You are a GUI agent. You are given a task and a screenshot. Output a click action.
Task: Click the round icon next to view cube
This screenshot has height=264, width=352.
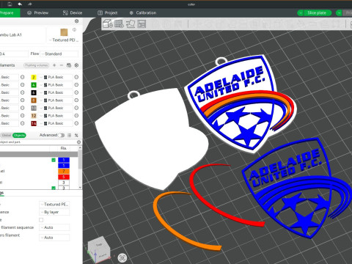click(122, 257)
